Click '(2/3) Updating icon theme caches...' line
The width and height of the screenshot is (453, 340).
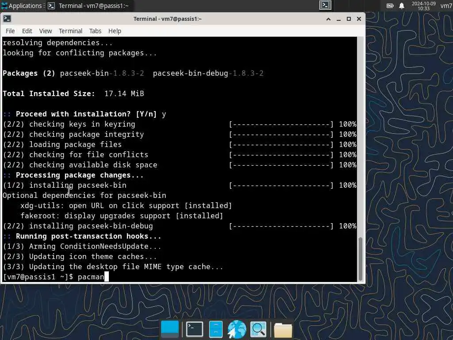pos(80,256)
